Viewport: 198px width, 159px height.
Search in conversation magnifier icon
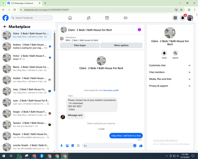tap(175, 53)
